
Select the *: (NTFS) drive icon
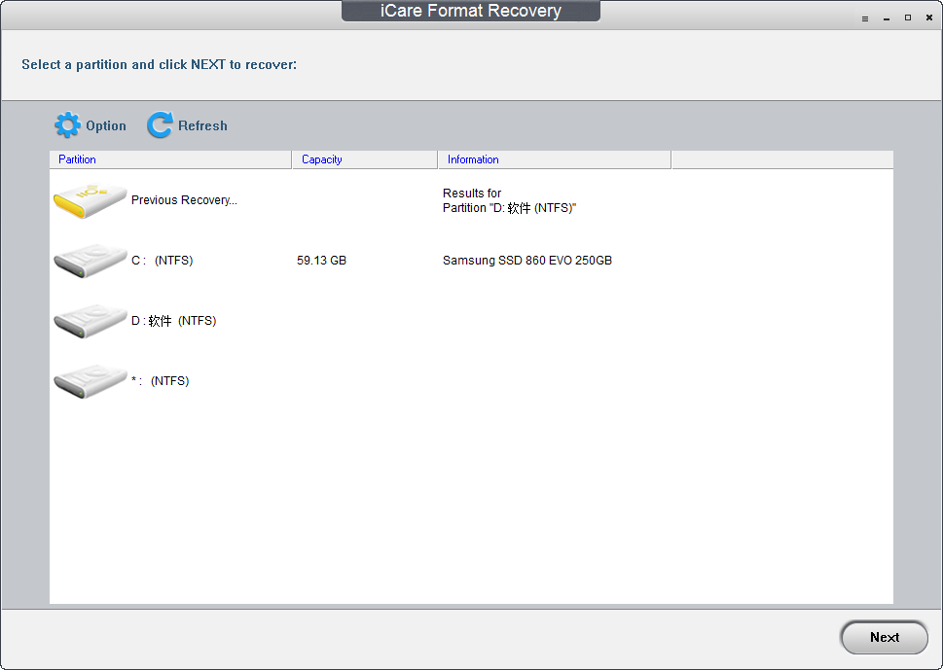90,381
